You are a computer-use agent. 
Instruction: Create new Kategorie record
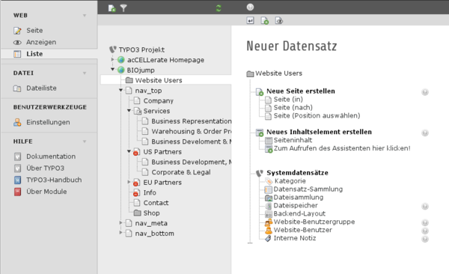point(290,181)
